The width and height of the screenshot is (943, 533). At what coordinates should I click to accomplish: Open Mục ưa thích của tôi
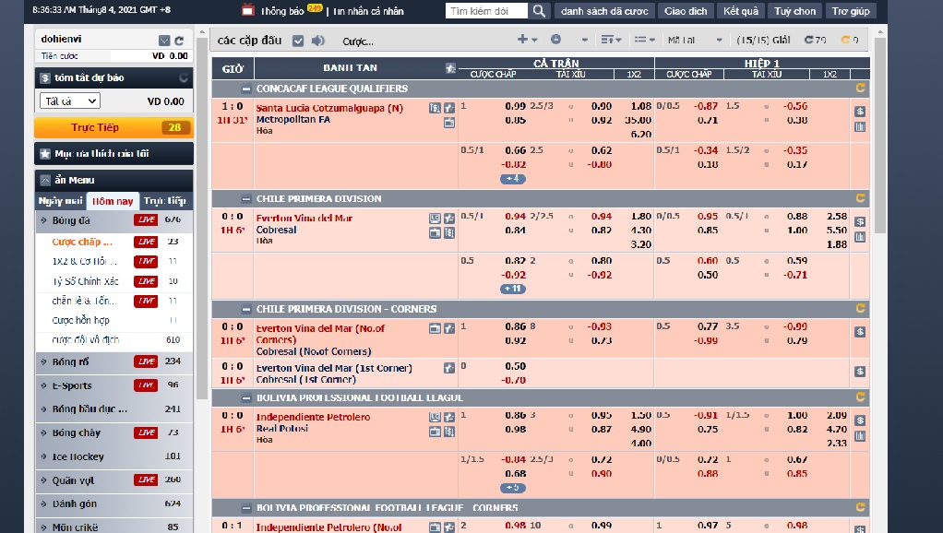pyautogui.click(x=113, y=153)
